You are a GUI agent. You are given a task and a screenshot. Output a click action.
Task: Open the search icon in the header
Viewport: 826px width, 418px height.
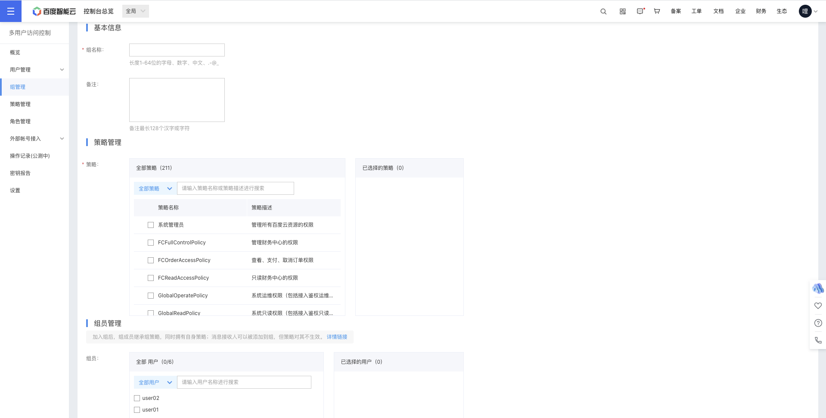(603, 12)
